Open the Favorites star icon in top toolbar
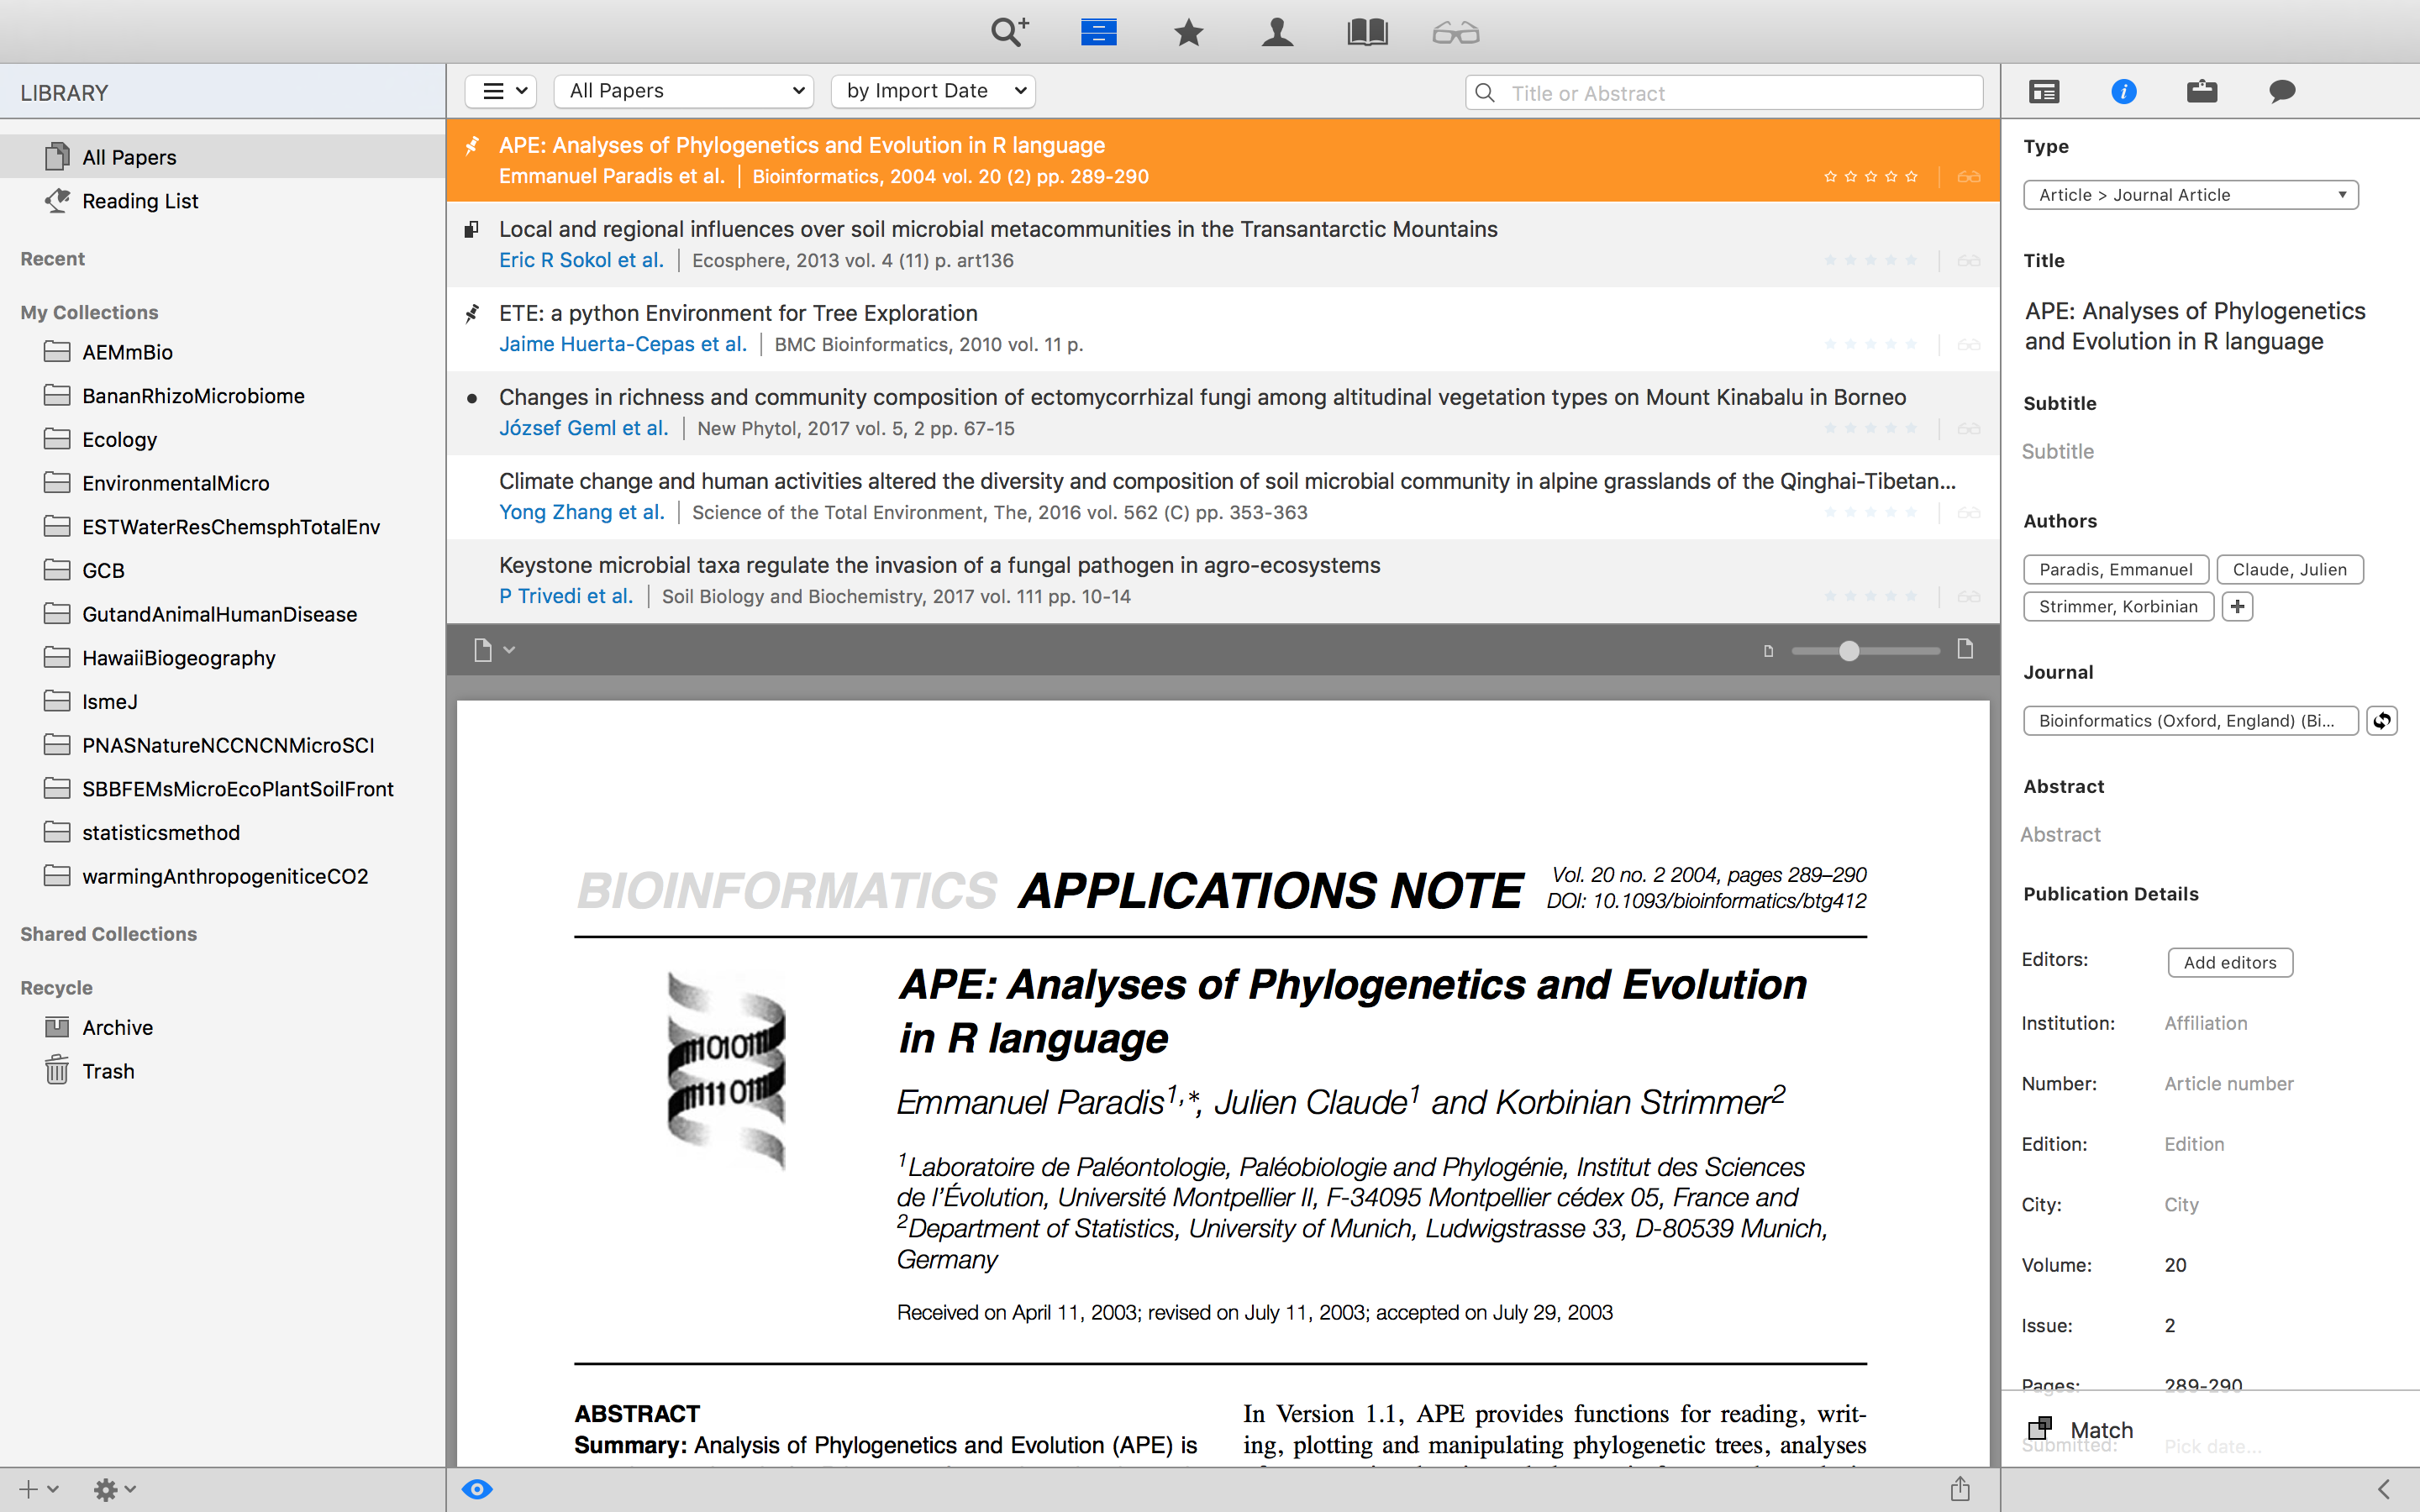Image resolution: width=2420 pixels, height=1512 pixels. pyautogui.click(x=1188, y=33)
